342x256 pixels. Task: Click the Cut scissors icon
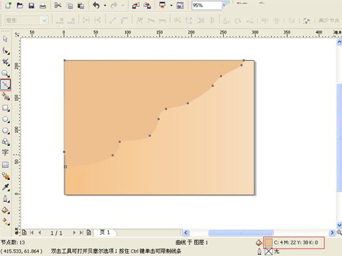coord(58,5)
